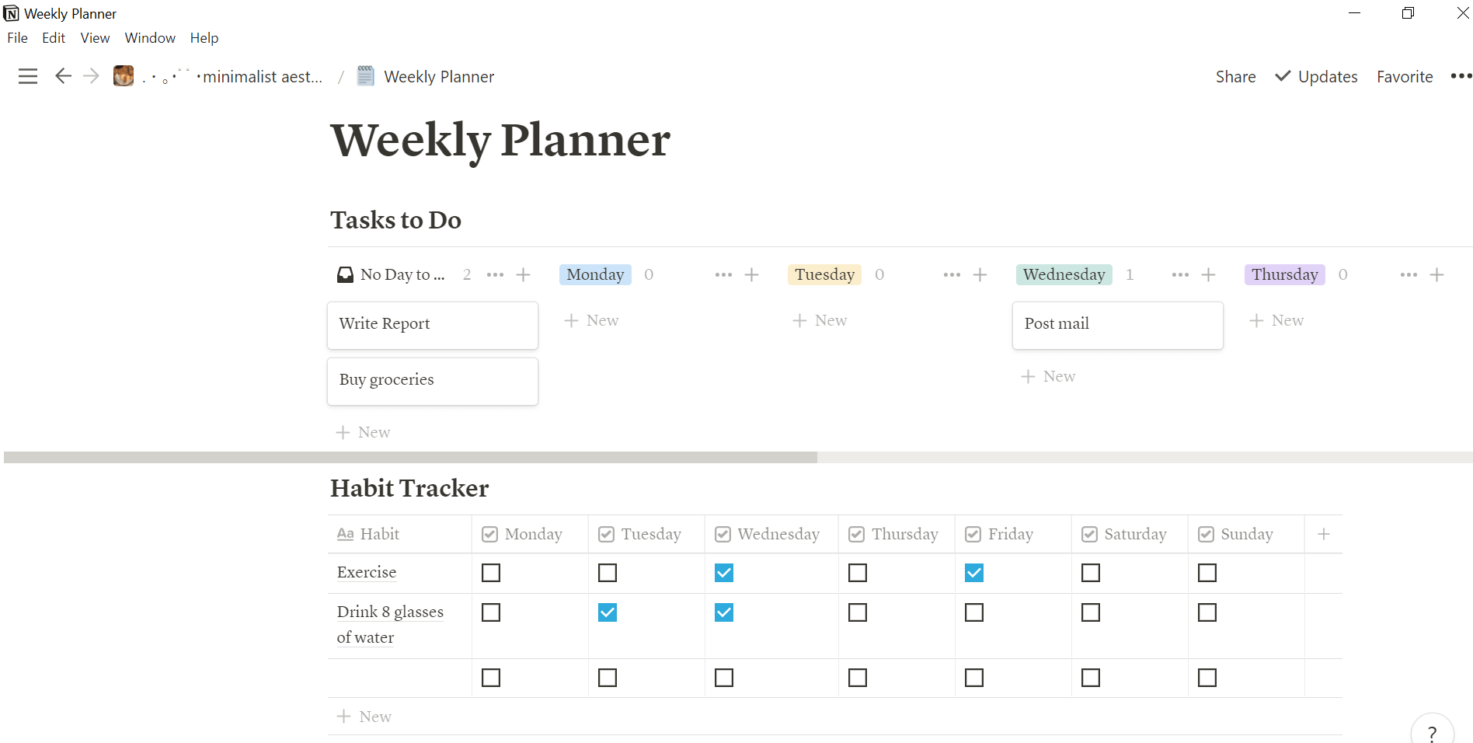Open the File menu

point(16,37)
